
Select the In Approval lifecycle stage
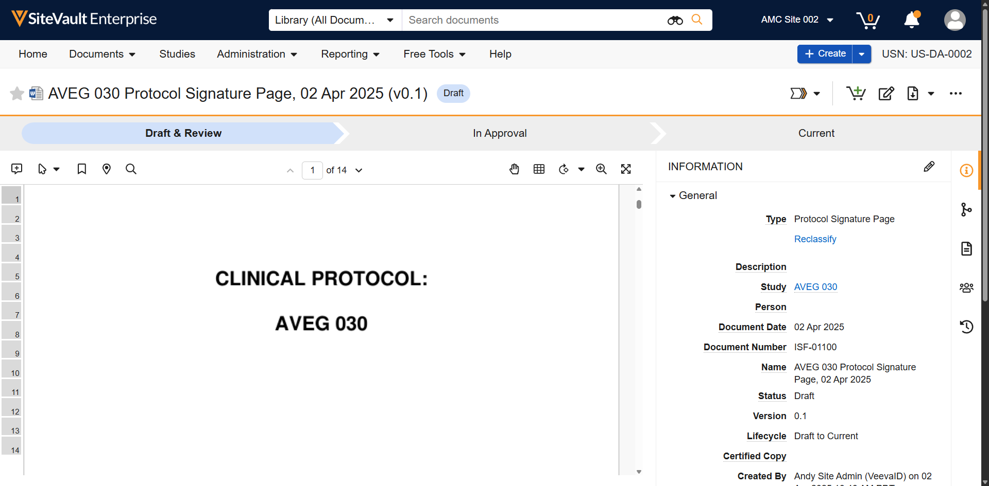point(500,133)
